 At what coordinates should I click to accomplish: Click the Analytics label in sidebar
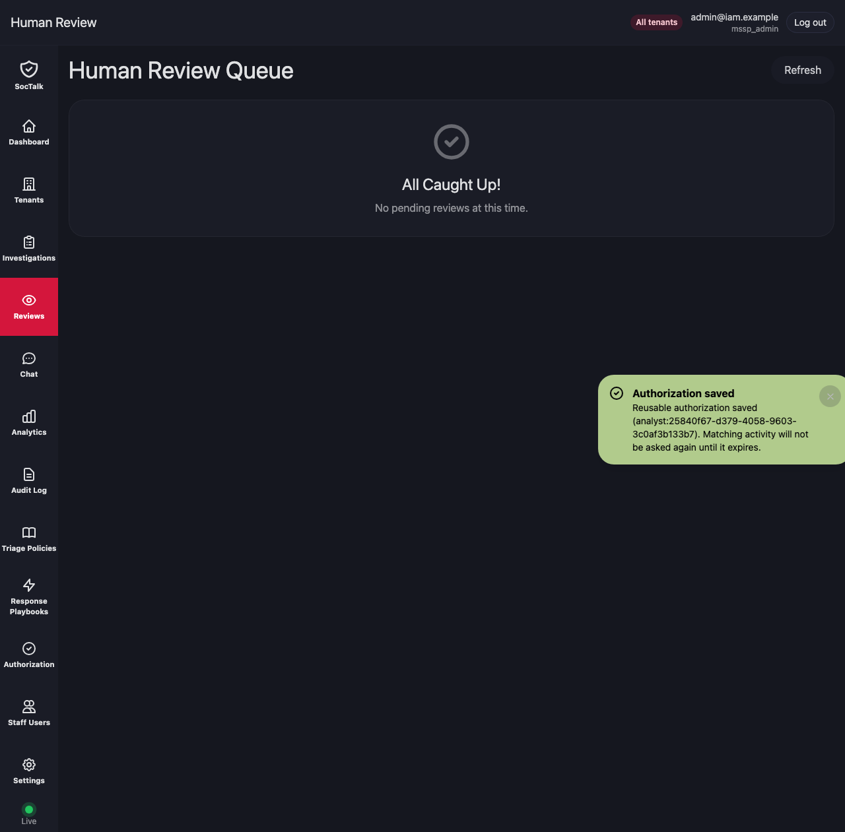tap(29, 432)
